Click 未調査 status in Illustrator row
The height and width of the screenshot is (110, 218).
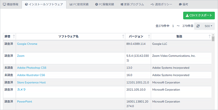pyautogui.click(x=9, y=75)
